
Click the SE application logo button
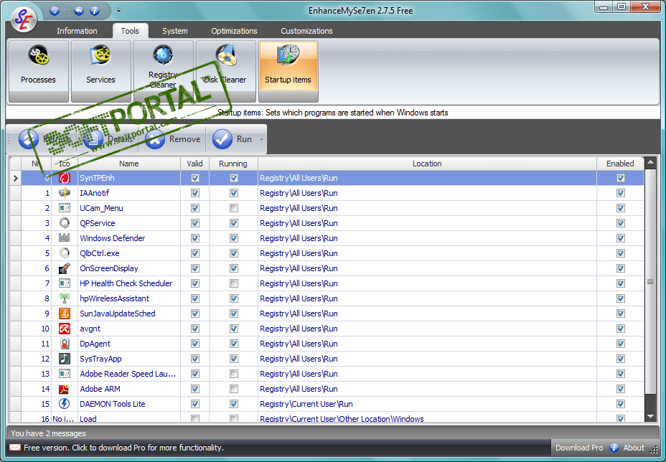coord(24,19)
